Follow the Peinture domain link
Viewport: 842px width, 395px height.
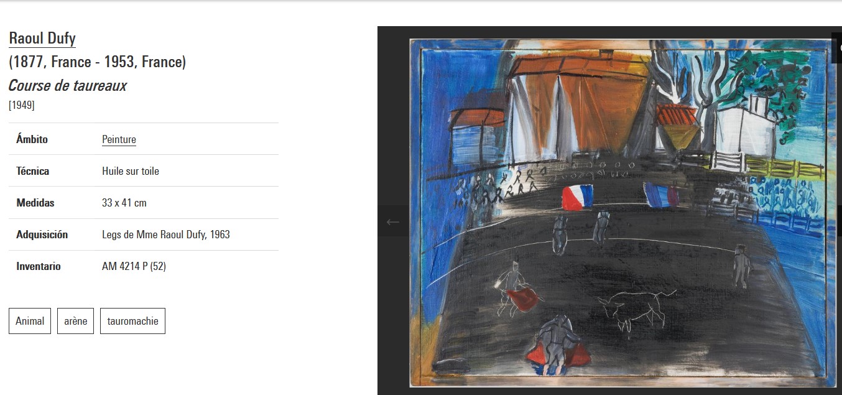point(119,139)
